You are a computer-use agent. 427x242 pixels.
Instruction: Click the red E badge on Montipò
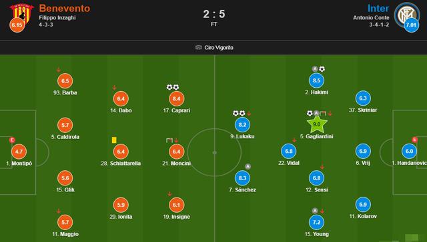pyautogui.click(x=12, y=140)
